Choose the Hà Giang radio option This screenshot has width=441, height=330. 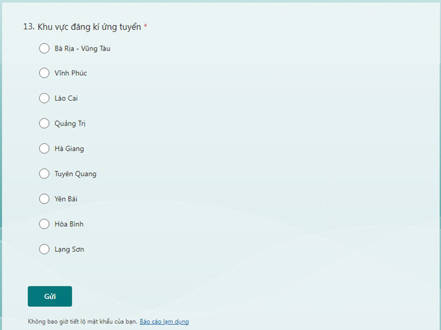pyautogui.click(x=44, y=148)
